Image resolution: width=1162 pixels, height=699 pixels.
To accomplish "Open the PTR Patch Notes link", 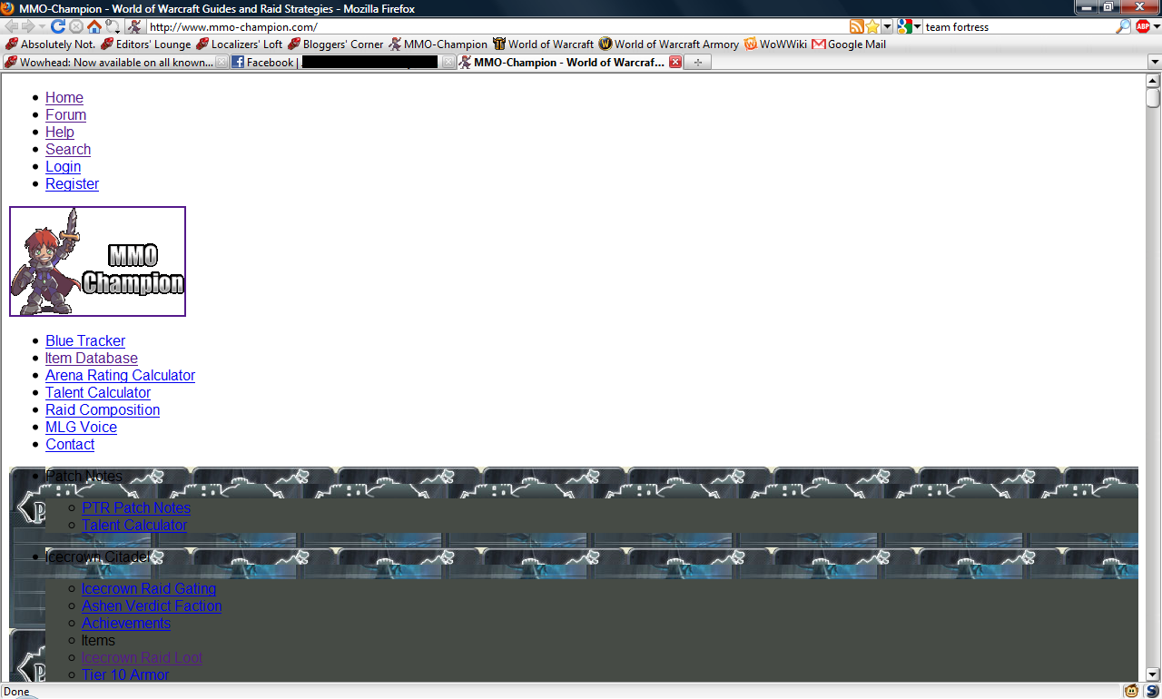I will pos(136,508).
